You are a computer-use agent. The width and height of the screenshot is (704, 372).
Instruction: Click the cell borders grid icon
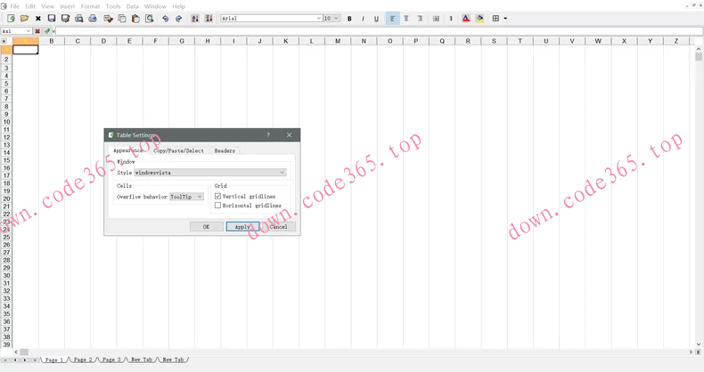(x=495, y=19)
